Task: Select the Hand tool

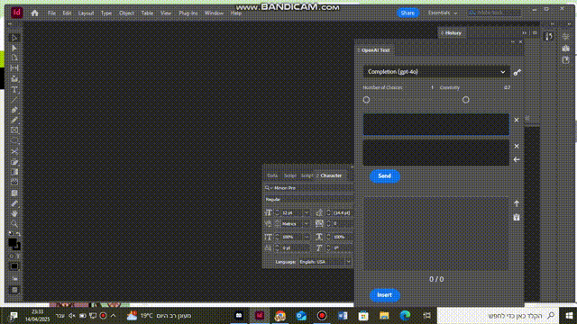Action: point(14,213)
